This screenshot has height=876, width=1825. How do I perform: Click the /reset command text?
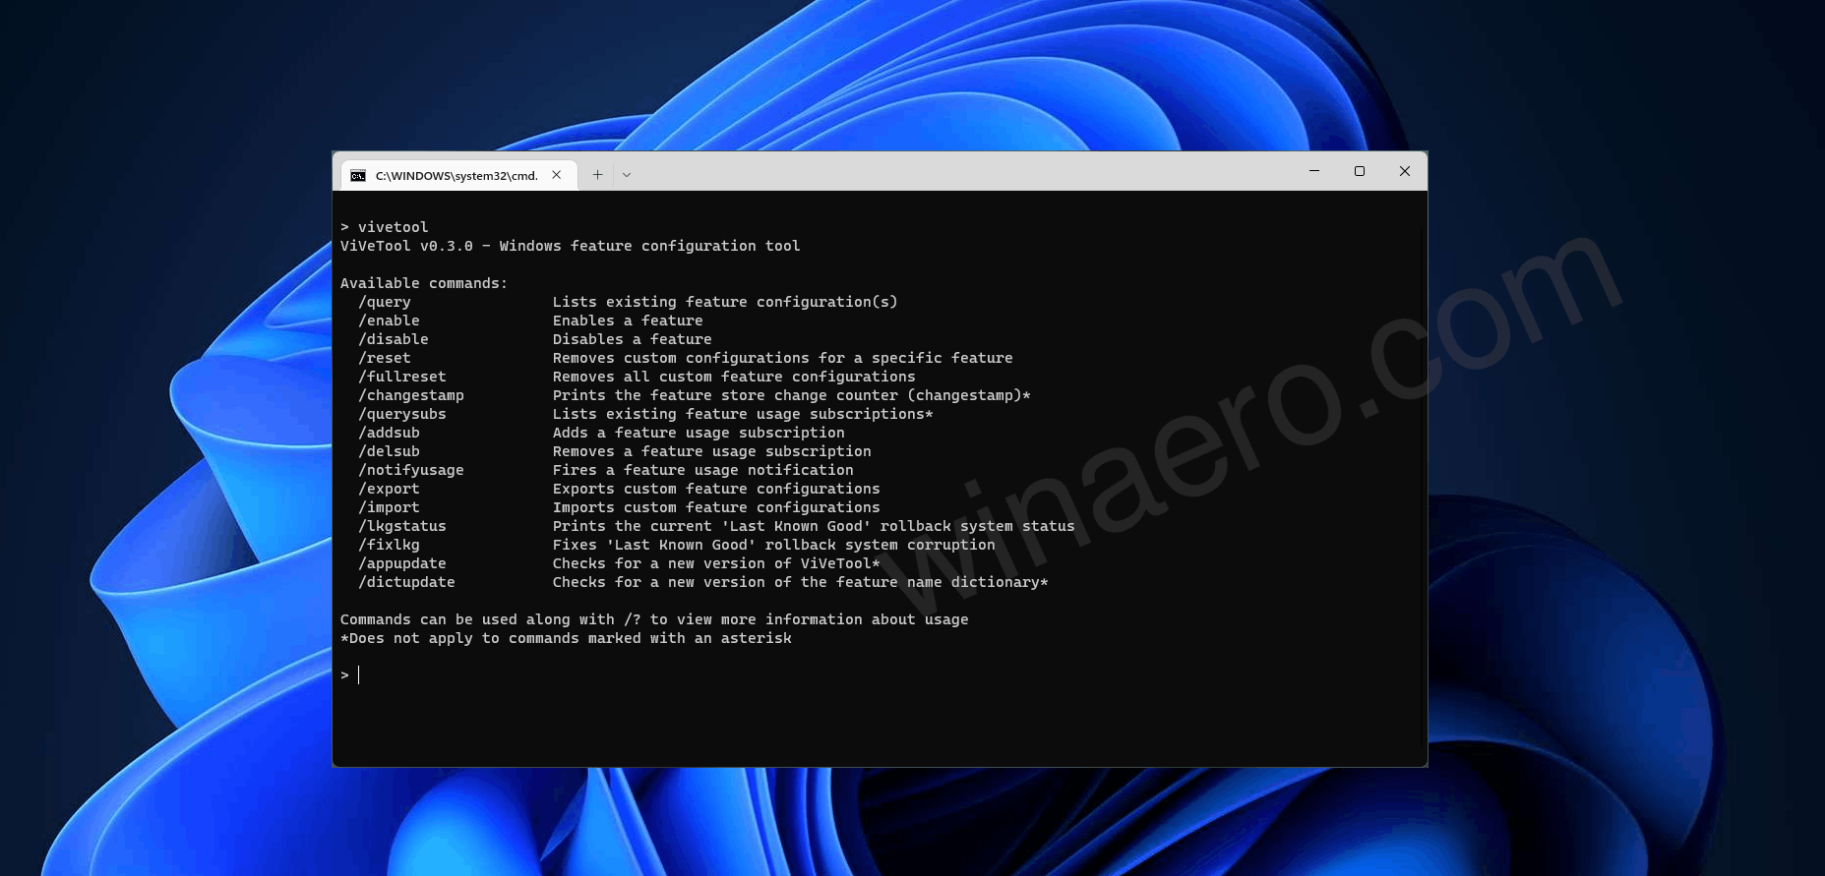385,358
